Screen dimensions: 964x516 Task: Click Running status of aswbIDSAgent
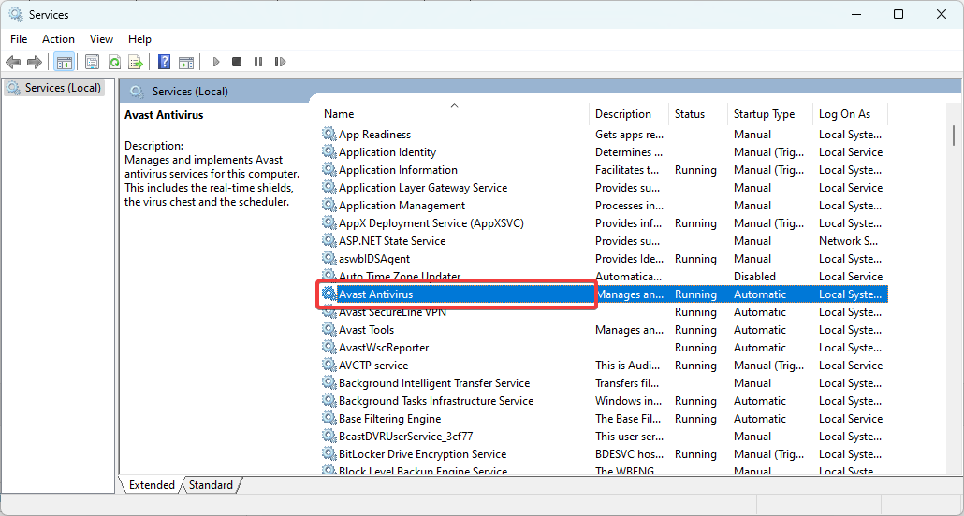(x=695, y=259)
